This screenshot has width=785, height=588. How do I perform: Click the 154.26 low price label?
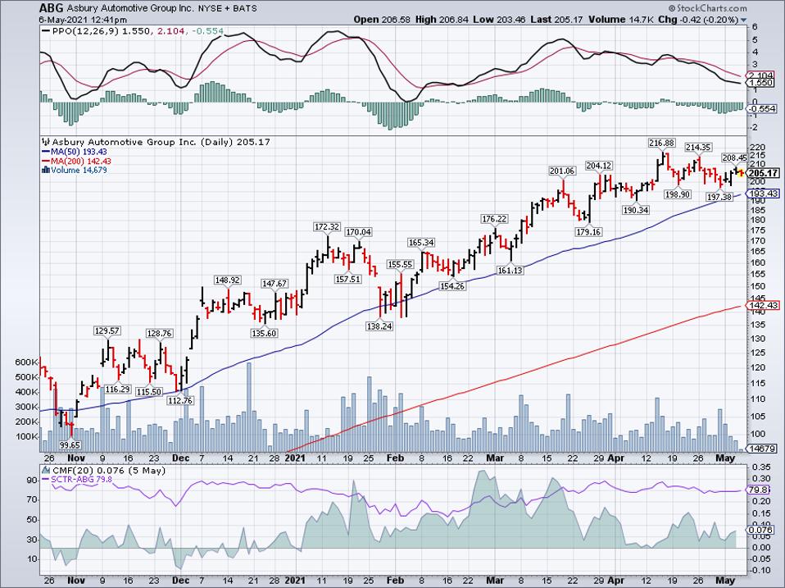[x=452, y=286]
